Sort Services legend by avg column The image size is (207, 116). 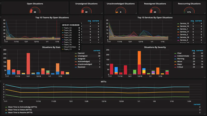192,21
